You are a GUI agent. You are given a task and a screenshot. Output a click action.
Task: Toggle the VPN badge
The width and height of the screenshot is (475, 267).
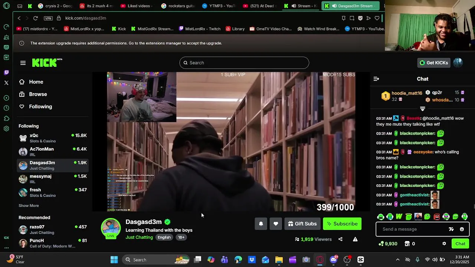tap(48, 18)
